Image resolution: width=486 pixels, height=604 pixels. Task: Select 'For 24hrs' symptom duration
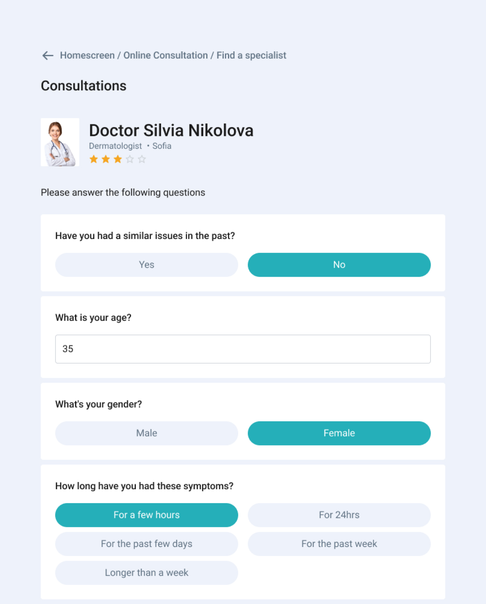tap(339, 515)
